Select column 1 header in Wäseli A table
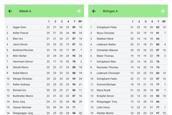The width and height of the screenshot is (172, 115). coord(49,21)
